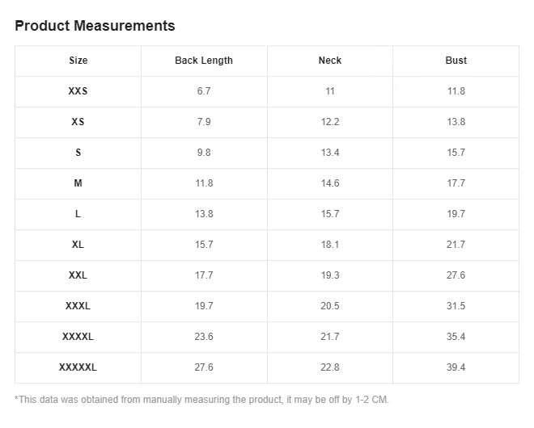Click the manual measuring disclaimer footnote

coord(201,400)
